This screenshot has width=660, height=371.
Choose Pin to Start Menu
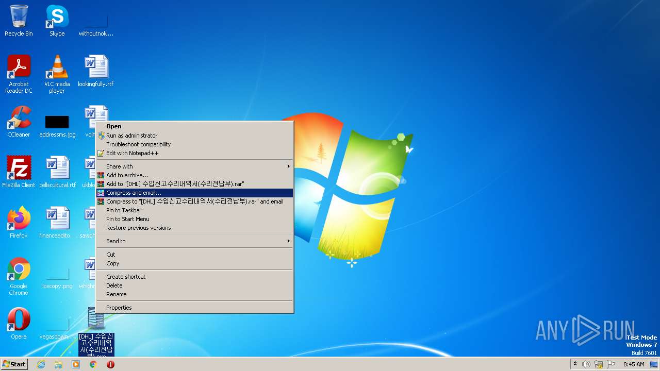[x=195, y=219]
